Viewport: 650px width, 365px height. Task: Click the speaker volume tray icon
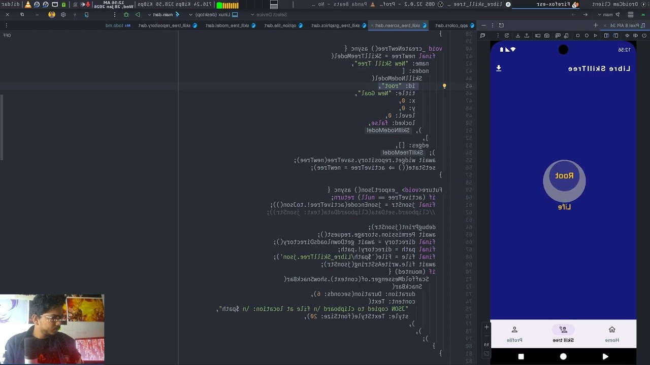click(82, 4)
